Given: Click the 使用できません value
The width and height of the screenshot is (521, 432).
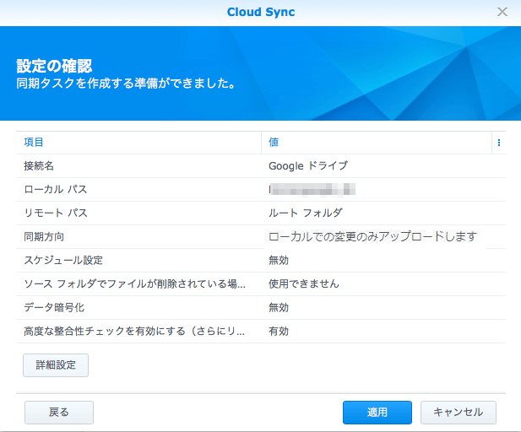Looking at the screenshot, I should pyautogui.click(x=304, y=283).
